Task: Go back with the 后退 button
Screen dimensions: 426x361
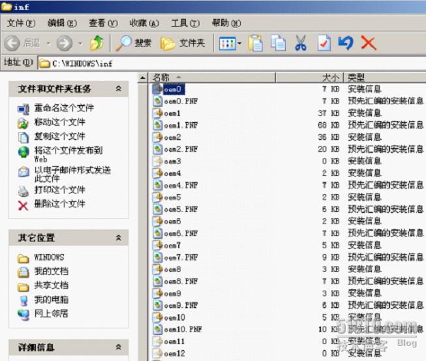Action: [x=23, y=43]
